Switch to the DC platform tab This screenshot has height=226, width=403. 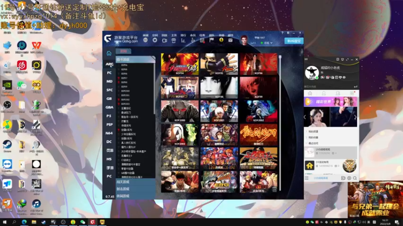(109, 142)
